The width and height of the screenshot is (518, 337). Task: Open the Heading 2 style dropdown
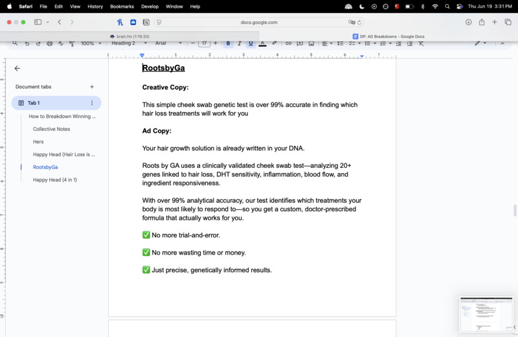point(129,43)
